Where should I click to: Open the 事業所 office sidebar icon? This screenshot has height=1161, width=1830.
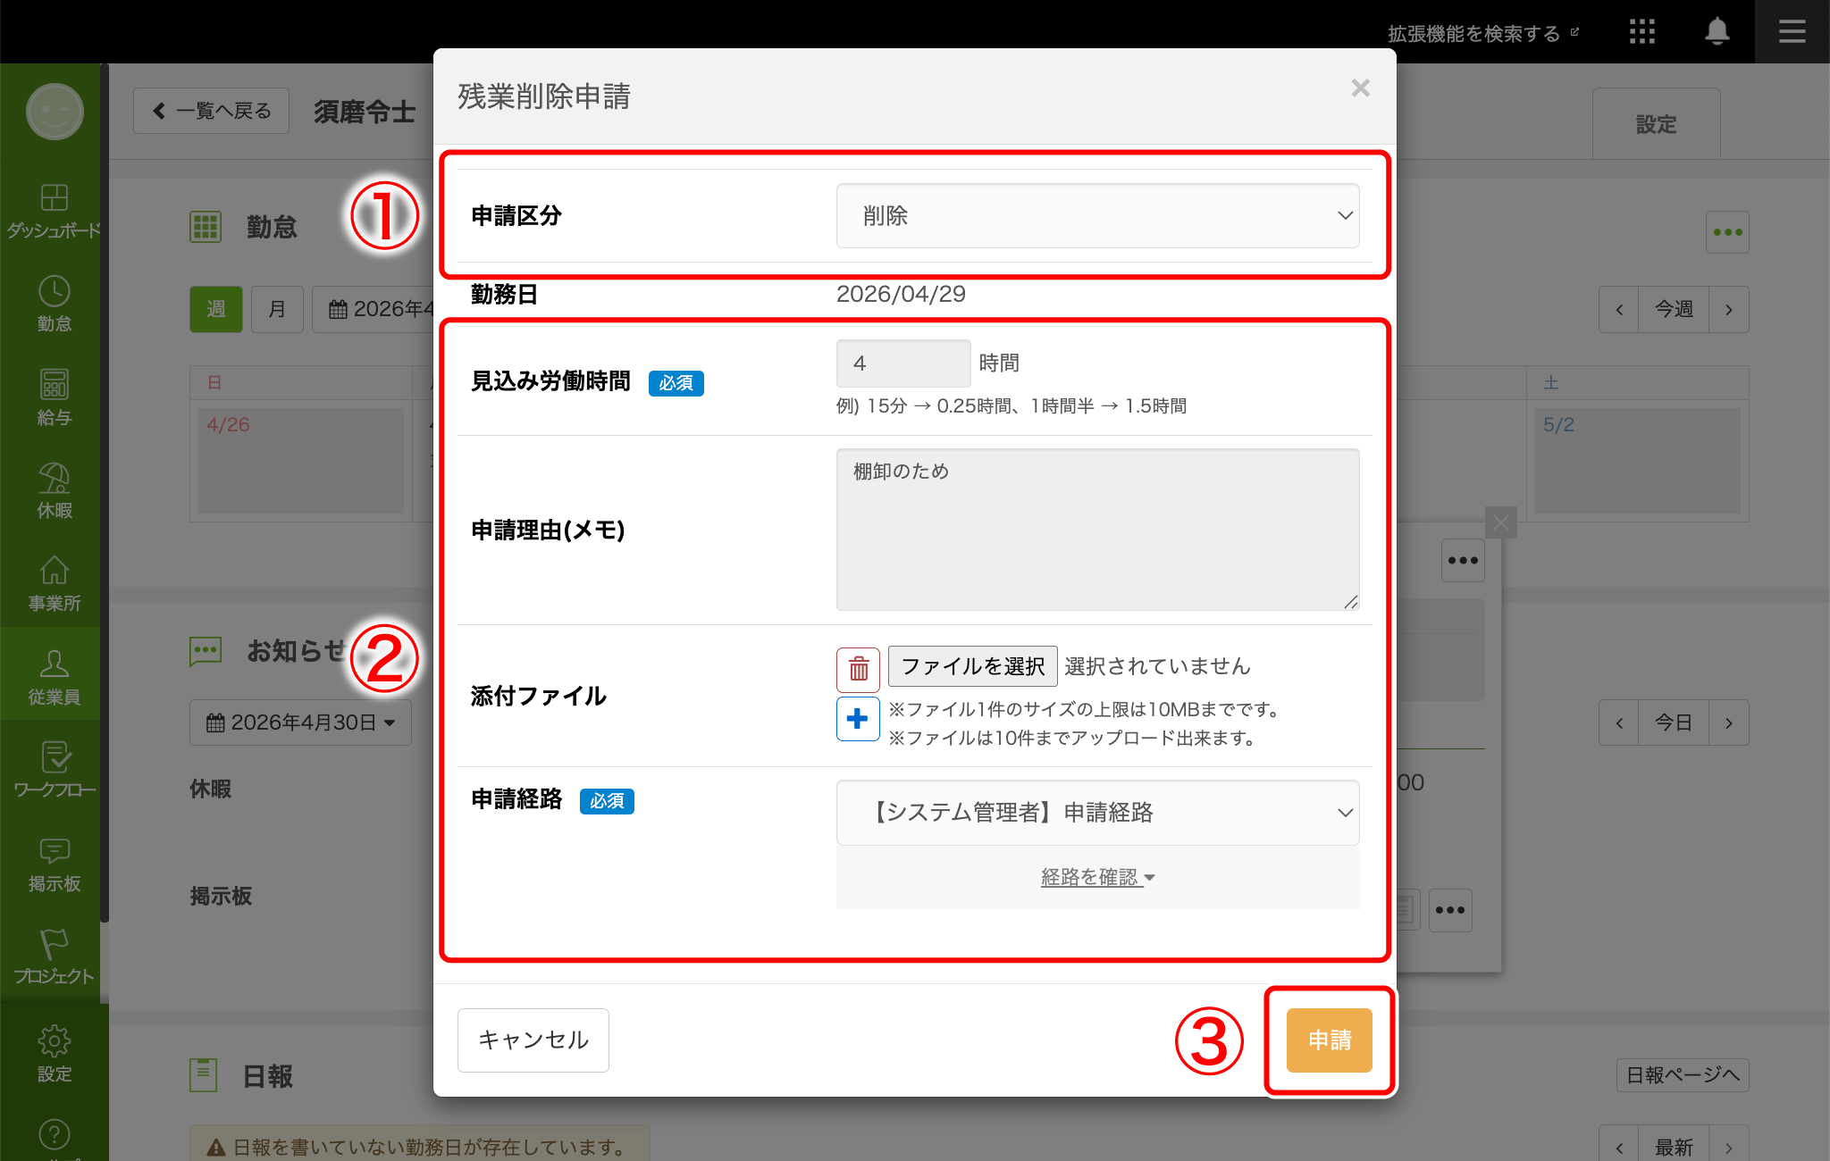coord(54,583)
